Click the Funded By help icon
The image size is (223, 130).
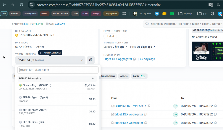[118, 55]
